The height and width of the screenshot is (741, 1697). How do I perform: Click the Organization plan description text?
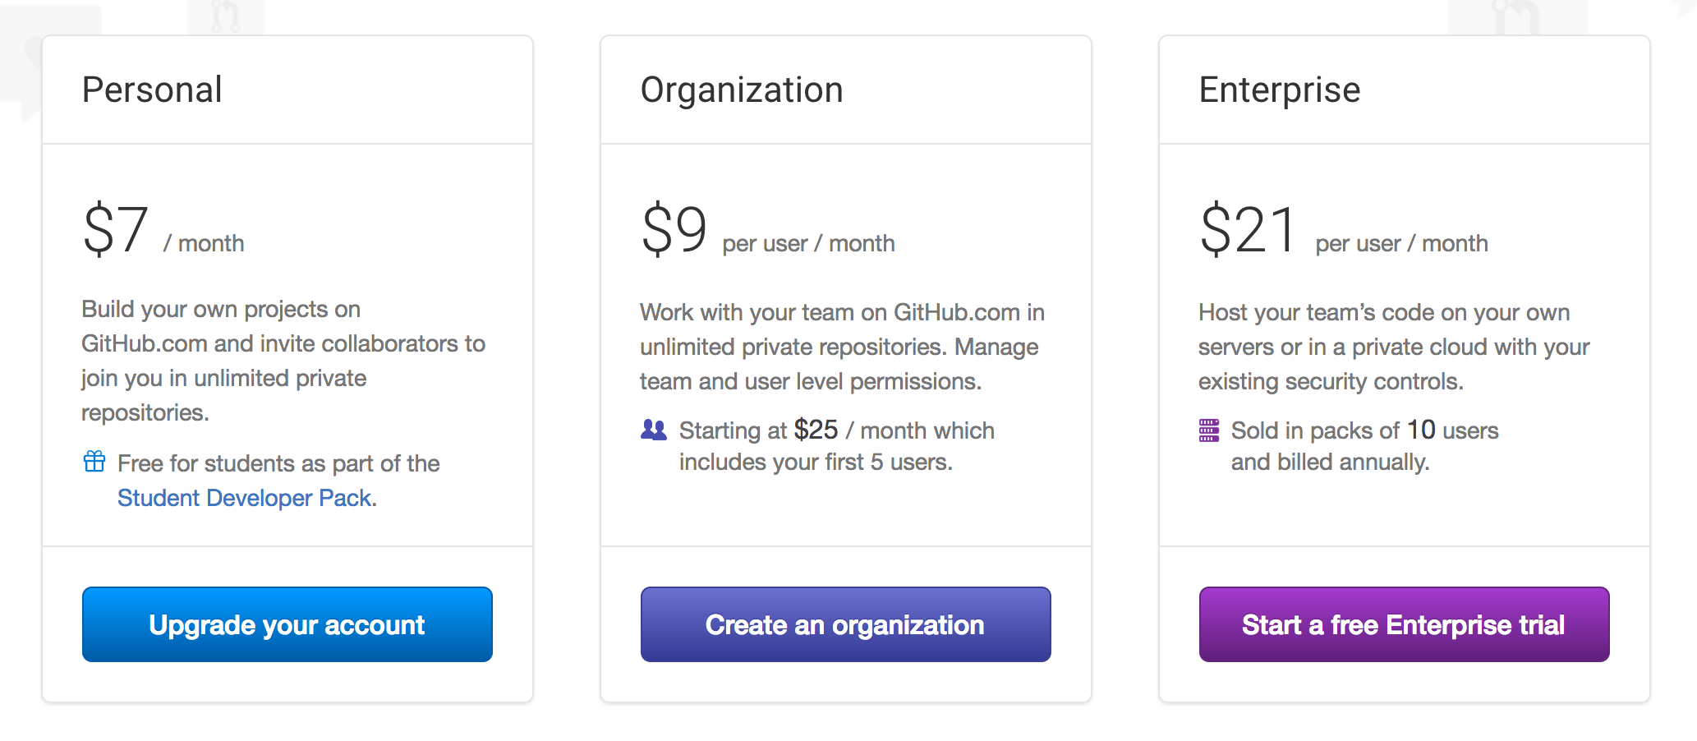[842, 347]
